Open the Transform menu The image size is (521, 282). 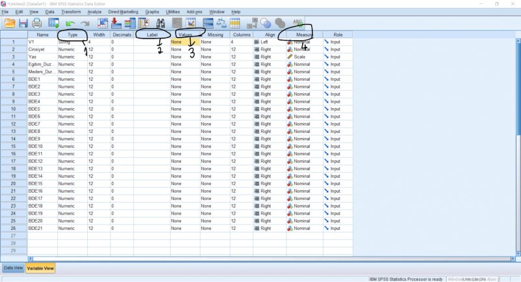tap(71, 12)
